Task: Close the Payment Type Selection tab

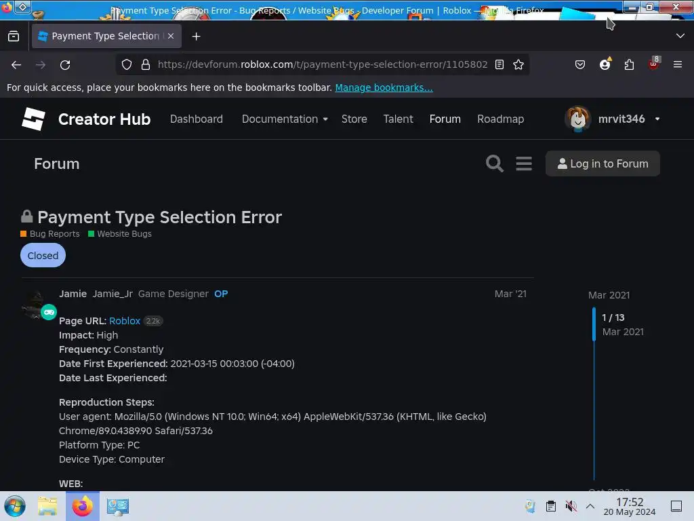Action: [171, 36]
